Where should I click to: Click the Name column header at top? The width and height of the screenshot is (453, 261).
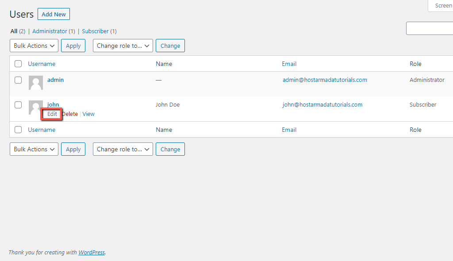coord(164,64)
